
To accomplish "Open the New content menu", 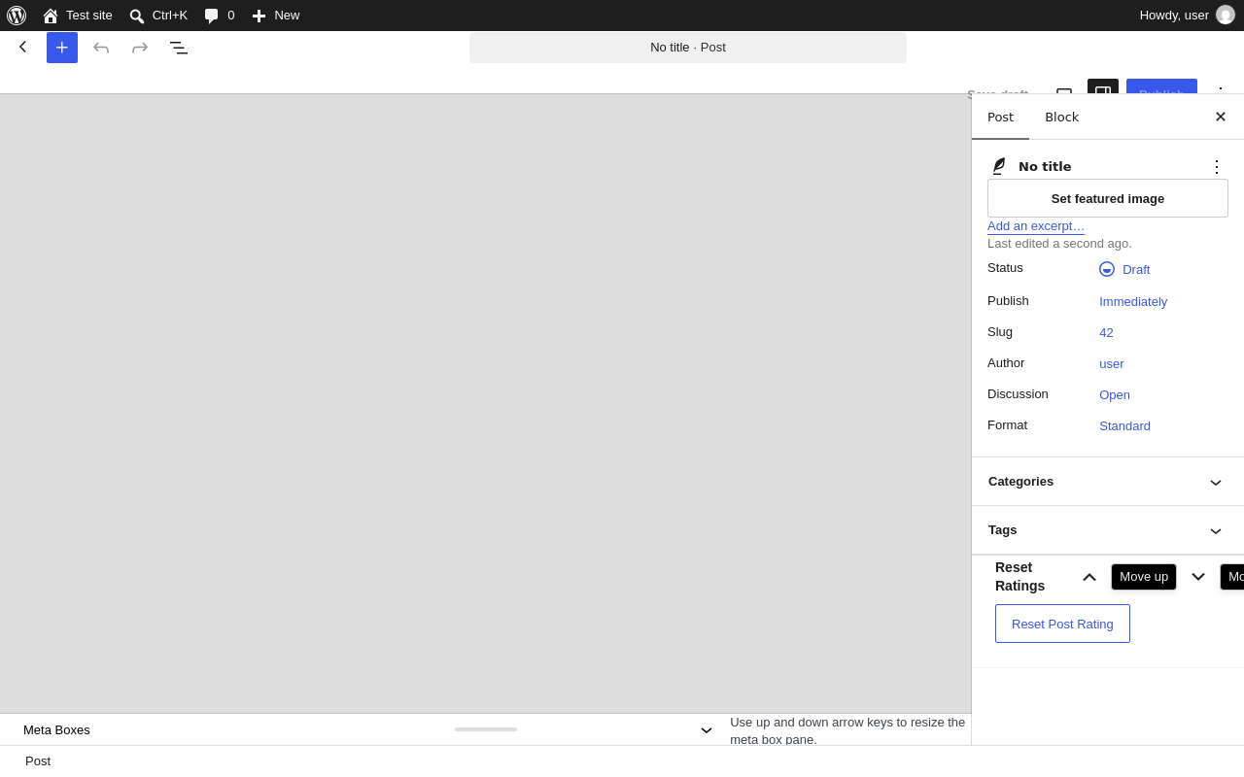I will tap(276, 16).
